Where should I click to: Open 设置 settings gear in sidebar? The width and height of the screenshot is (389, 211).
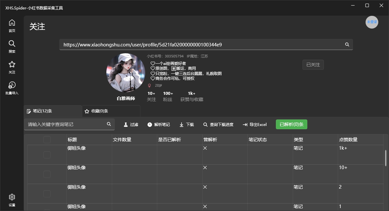pos(12,197)
